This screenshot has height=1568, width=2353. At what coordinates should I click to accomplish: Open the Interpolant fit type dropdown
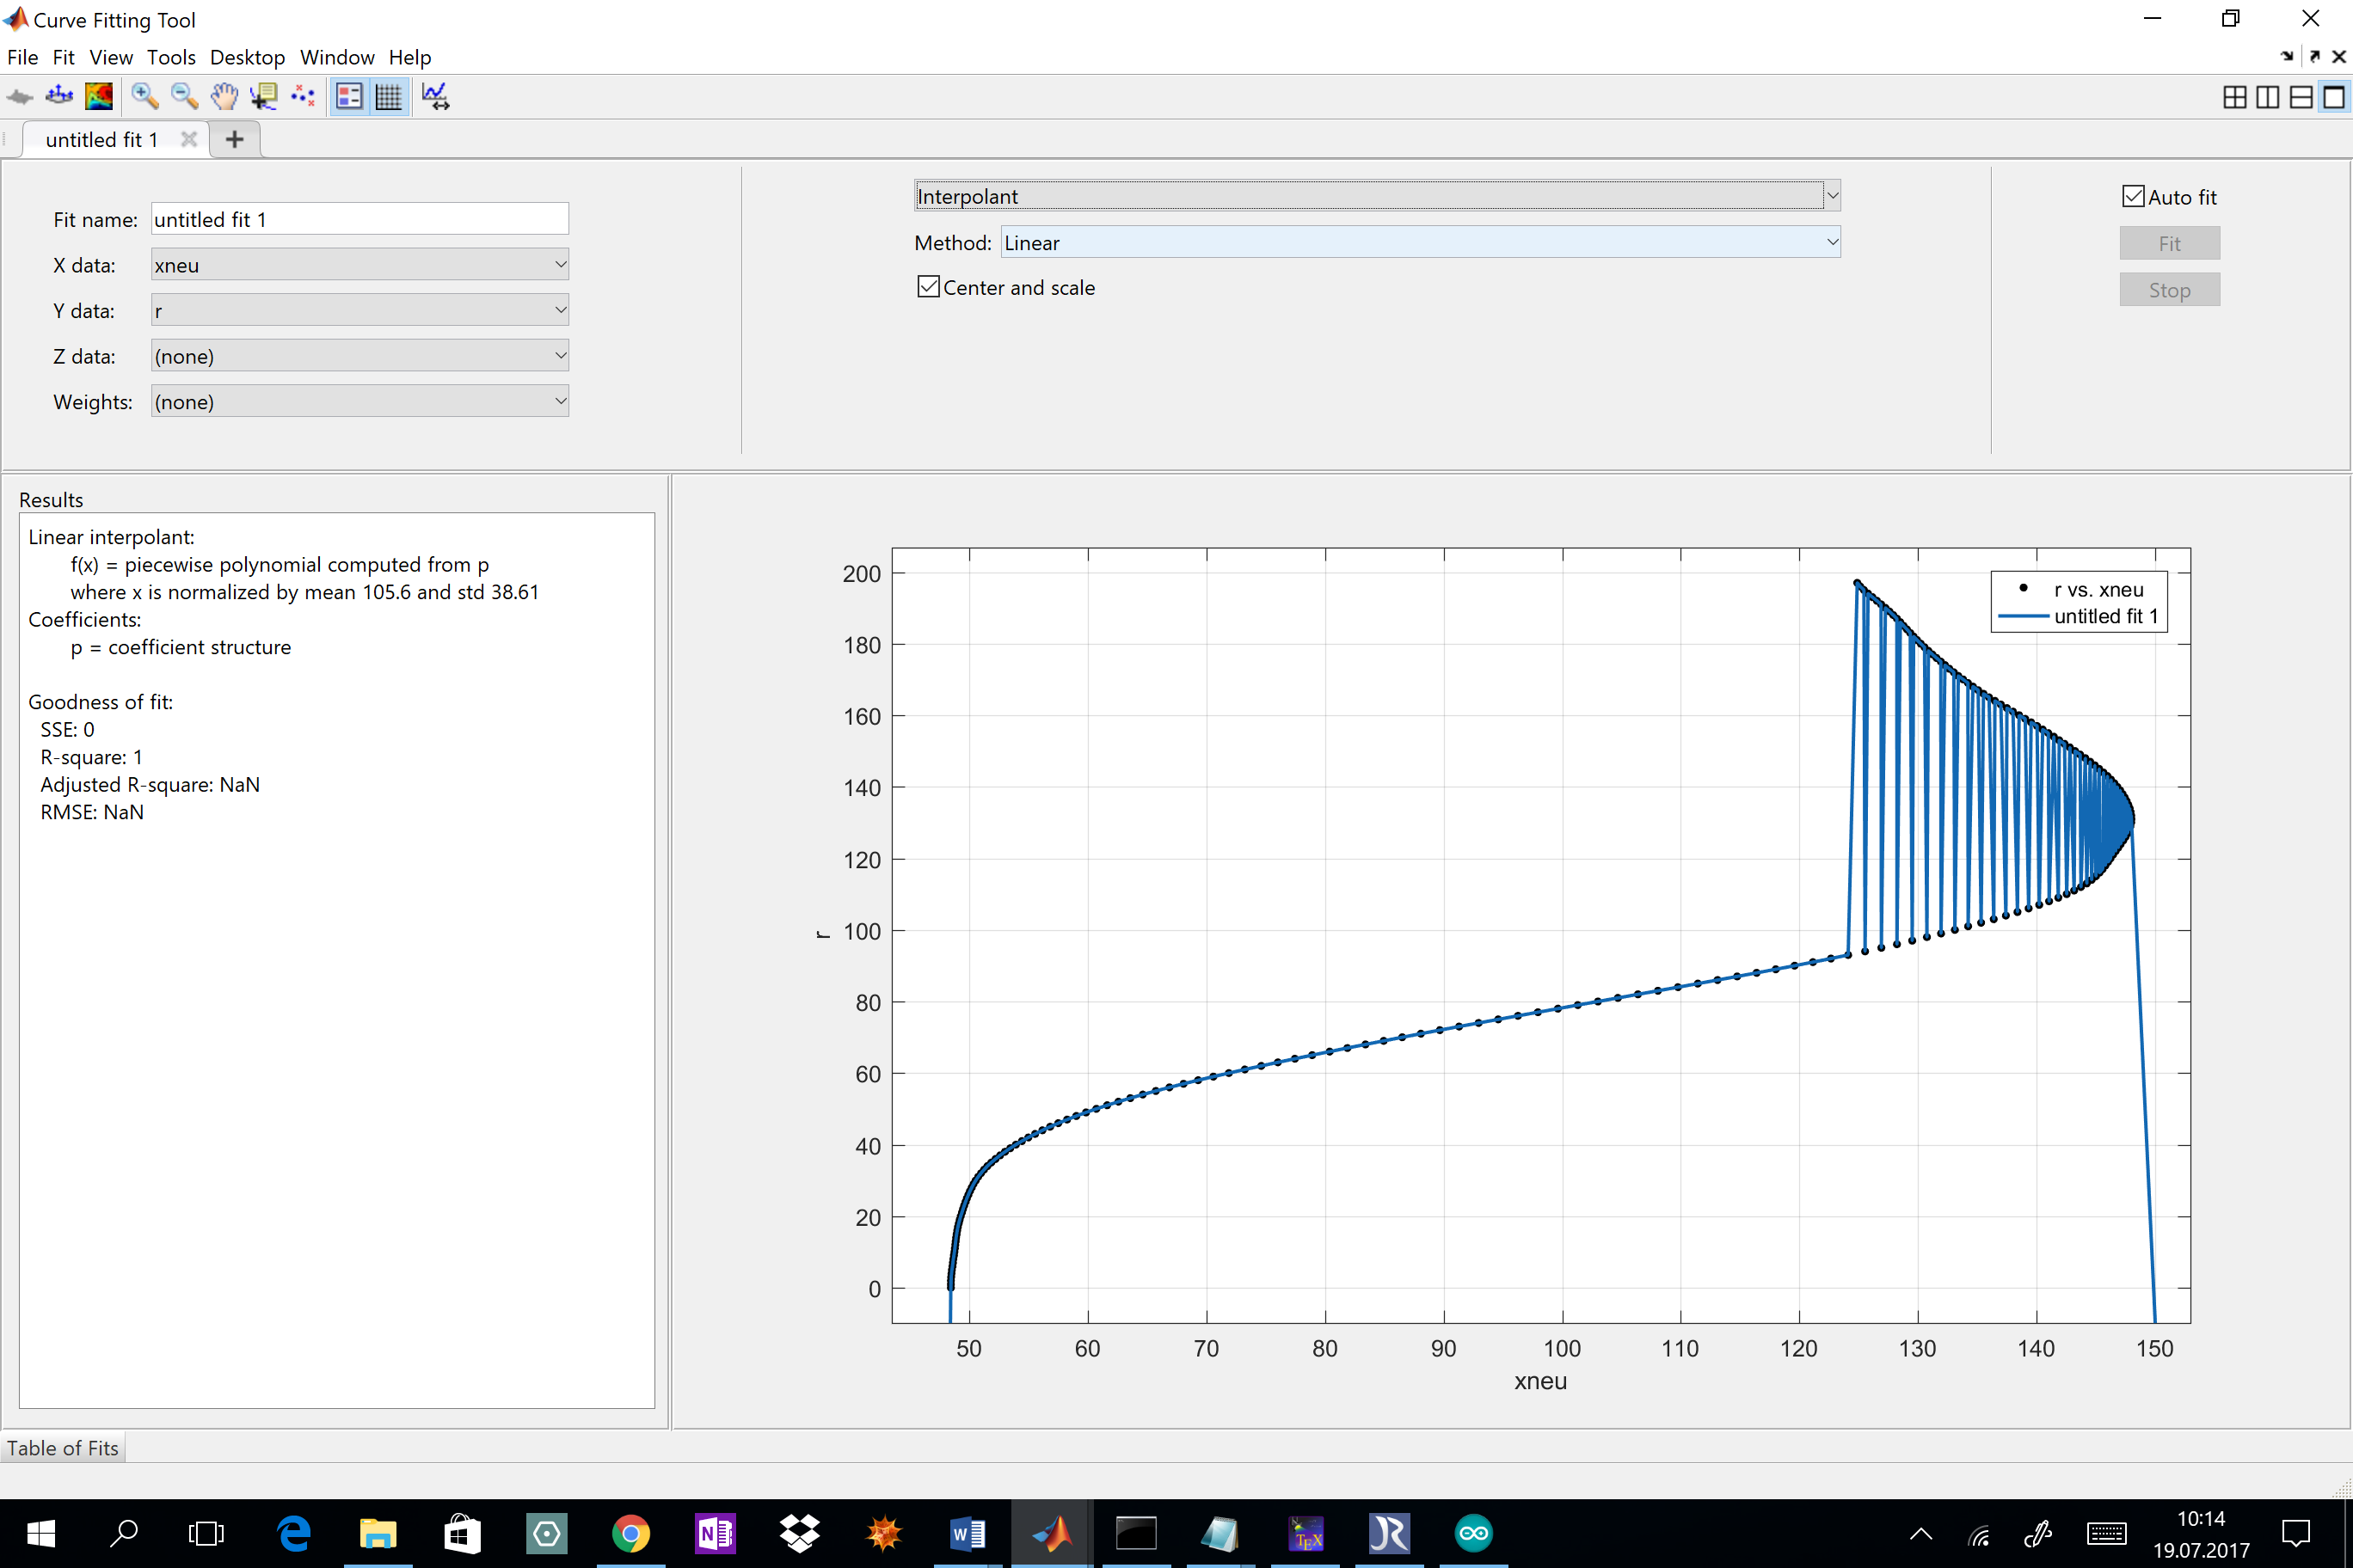tap(1377, 196)
